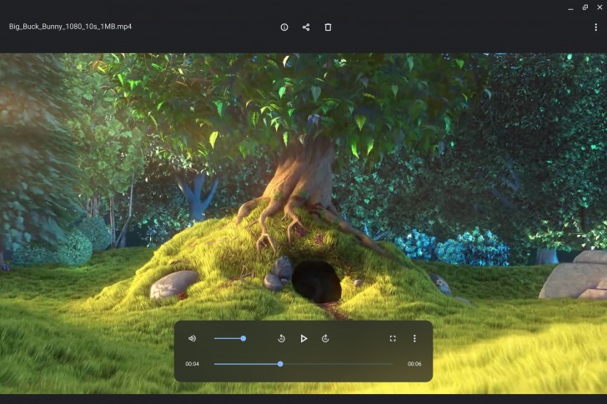Skip forward in the video

[325, 339]
